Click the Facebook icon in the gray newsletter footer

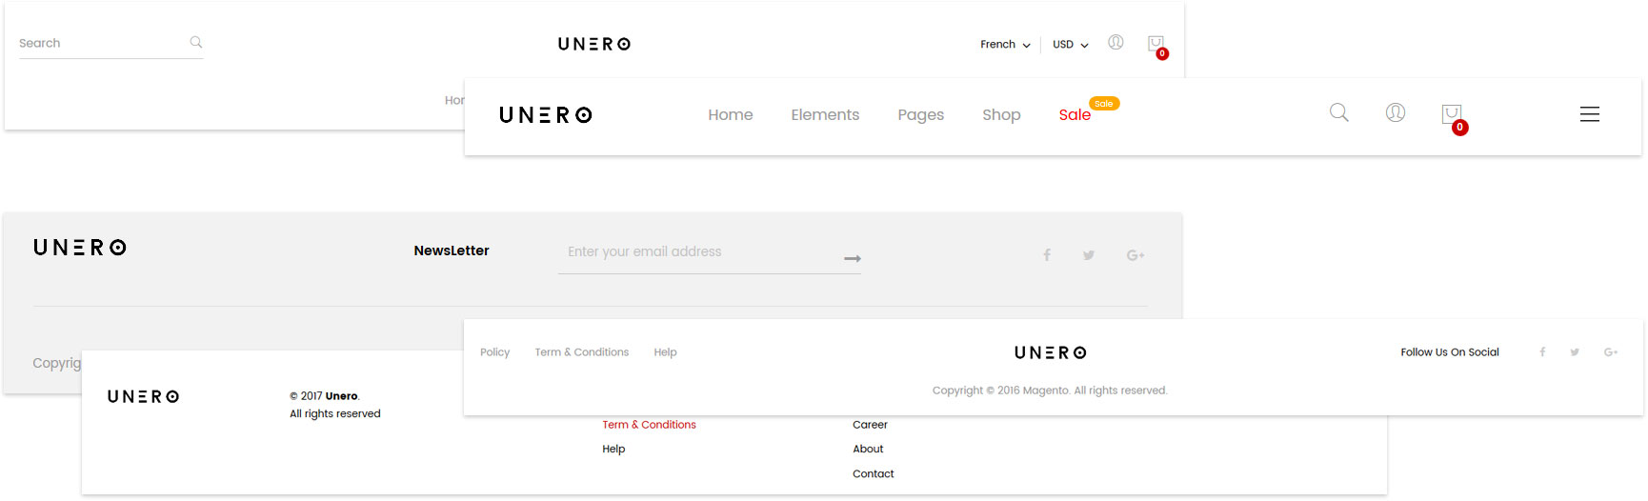[1047, 255]
